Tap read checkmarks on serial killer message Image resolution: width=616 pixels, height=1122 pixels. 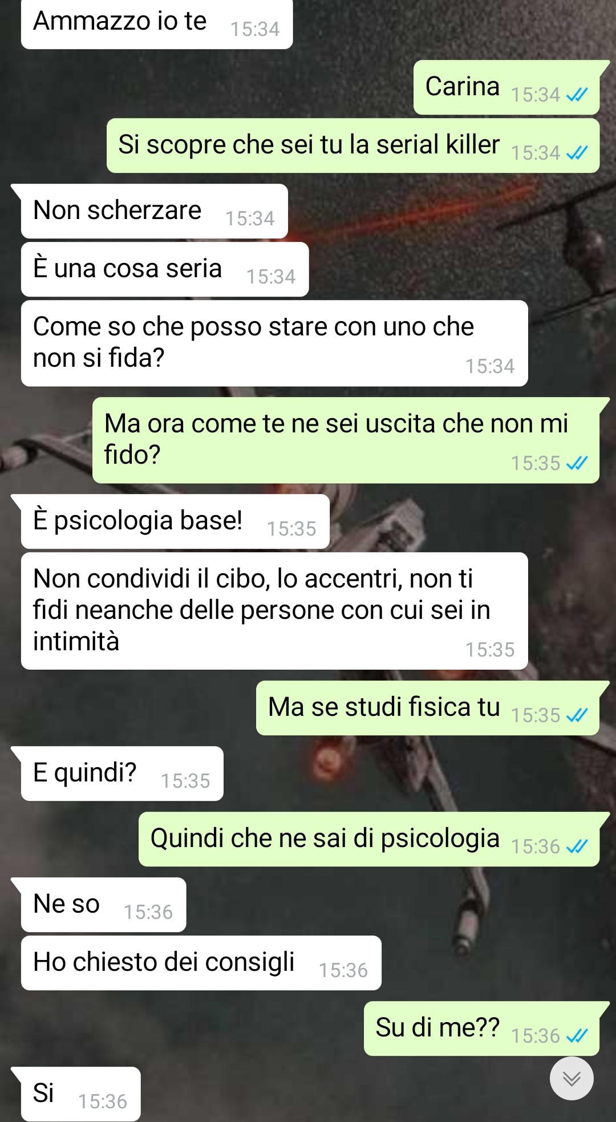[577, 153]
